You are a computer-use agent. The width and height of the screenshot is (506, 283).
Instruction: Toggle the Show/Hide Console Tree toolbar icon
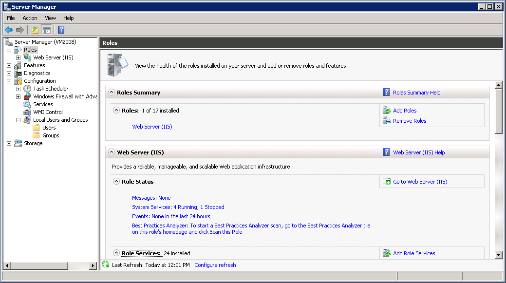click(x=46, y=30)
